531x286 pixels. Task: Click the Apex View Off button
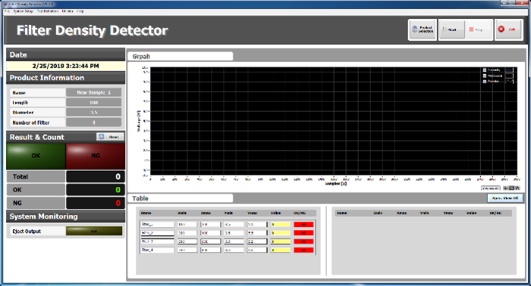[505, 198]
